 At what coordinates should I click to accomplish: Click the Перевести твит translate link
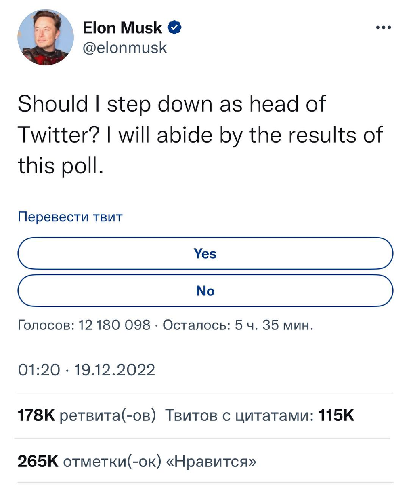(70, 217)
